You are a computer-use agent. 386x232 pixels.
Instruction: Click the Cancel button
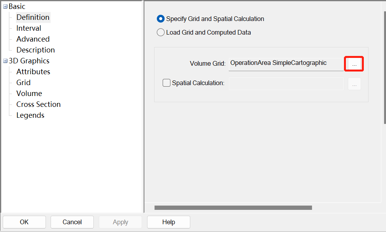click(x=72, y=222)
